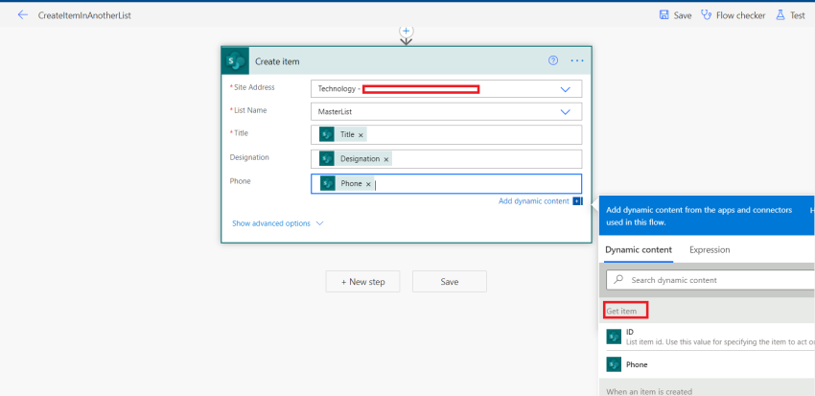Click the SharePoint icon on the Phone token

pyautogui.click(x=328, y=183)
